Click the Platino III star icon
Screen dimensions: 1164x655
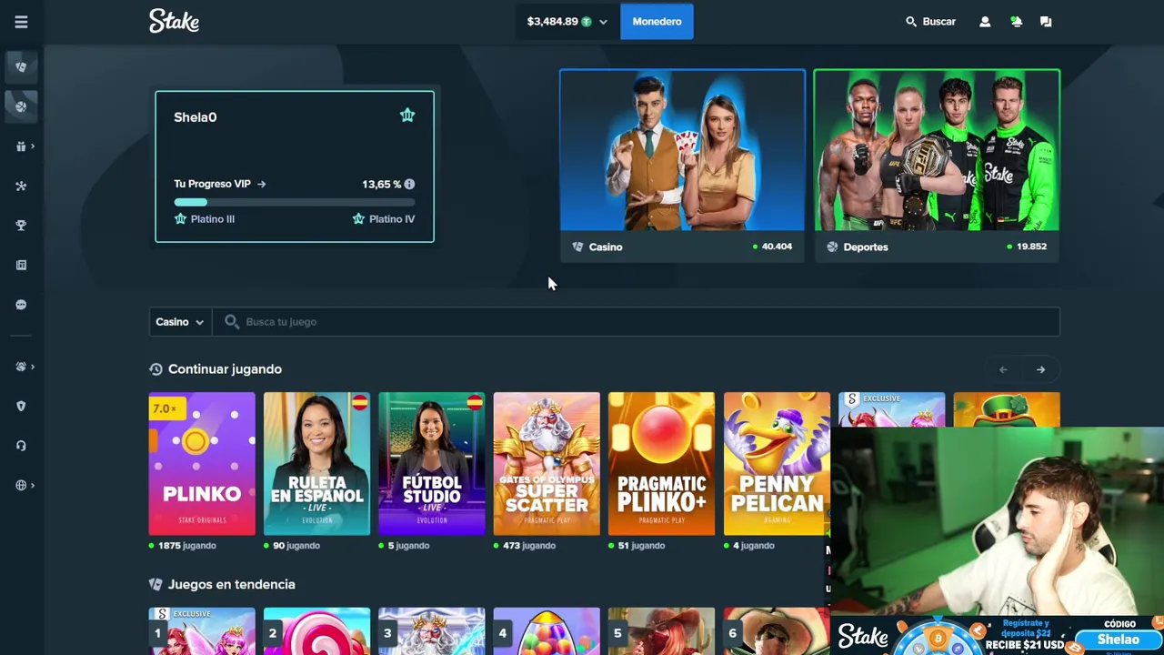(x=180, y=219)
